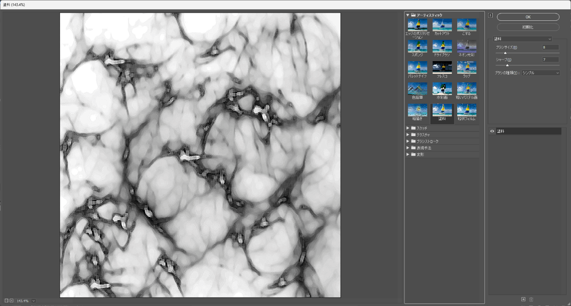The width and height of the screenshot is (571, 306).
Task: Choose the スポンジ filter thumbnail
Action: tap(417, 46)
